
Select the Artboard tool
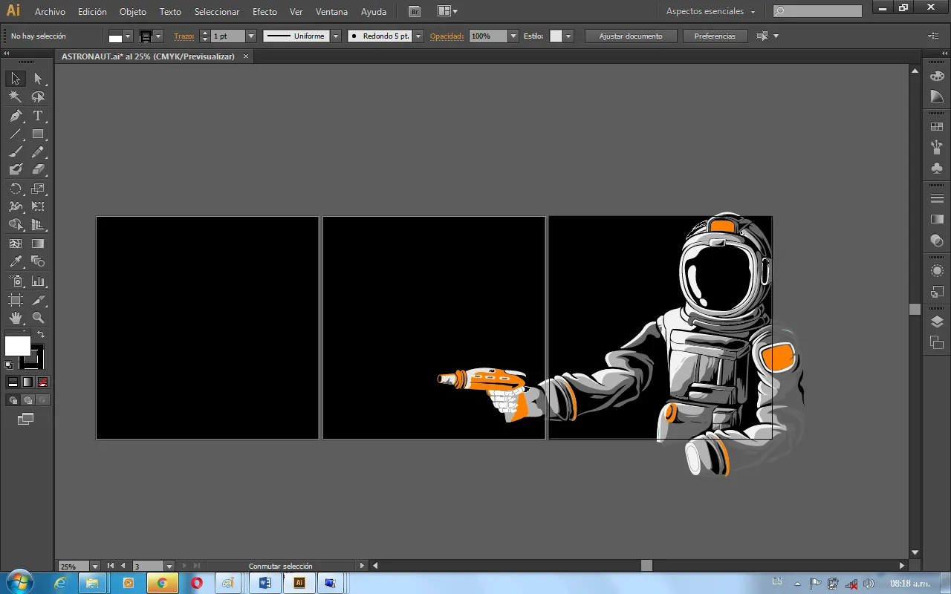point(16,300)
